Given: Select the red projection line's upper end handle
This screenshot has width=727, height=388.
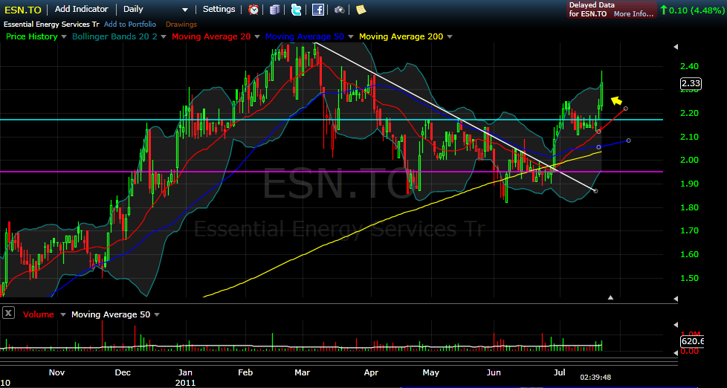Looking at the screenshot, I should (626, 109).
